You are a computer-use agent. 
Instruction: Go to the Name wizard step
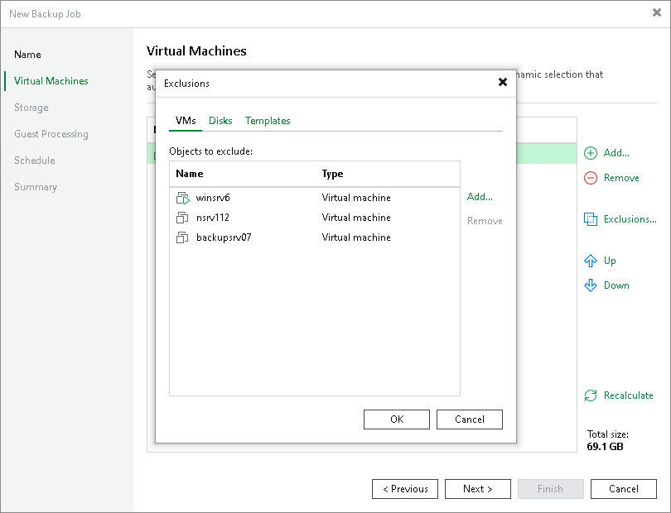(x=27, y=55)
